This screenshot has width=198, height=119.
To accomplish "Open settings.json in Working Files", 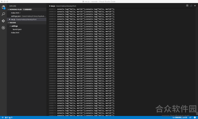I will click(26, 16).
